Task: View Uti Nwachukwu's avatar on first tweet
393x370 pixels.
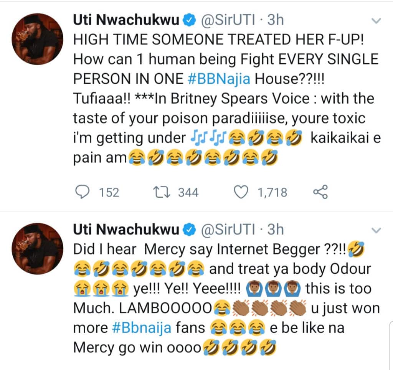Action: tap(38, 39)
